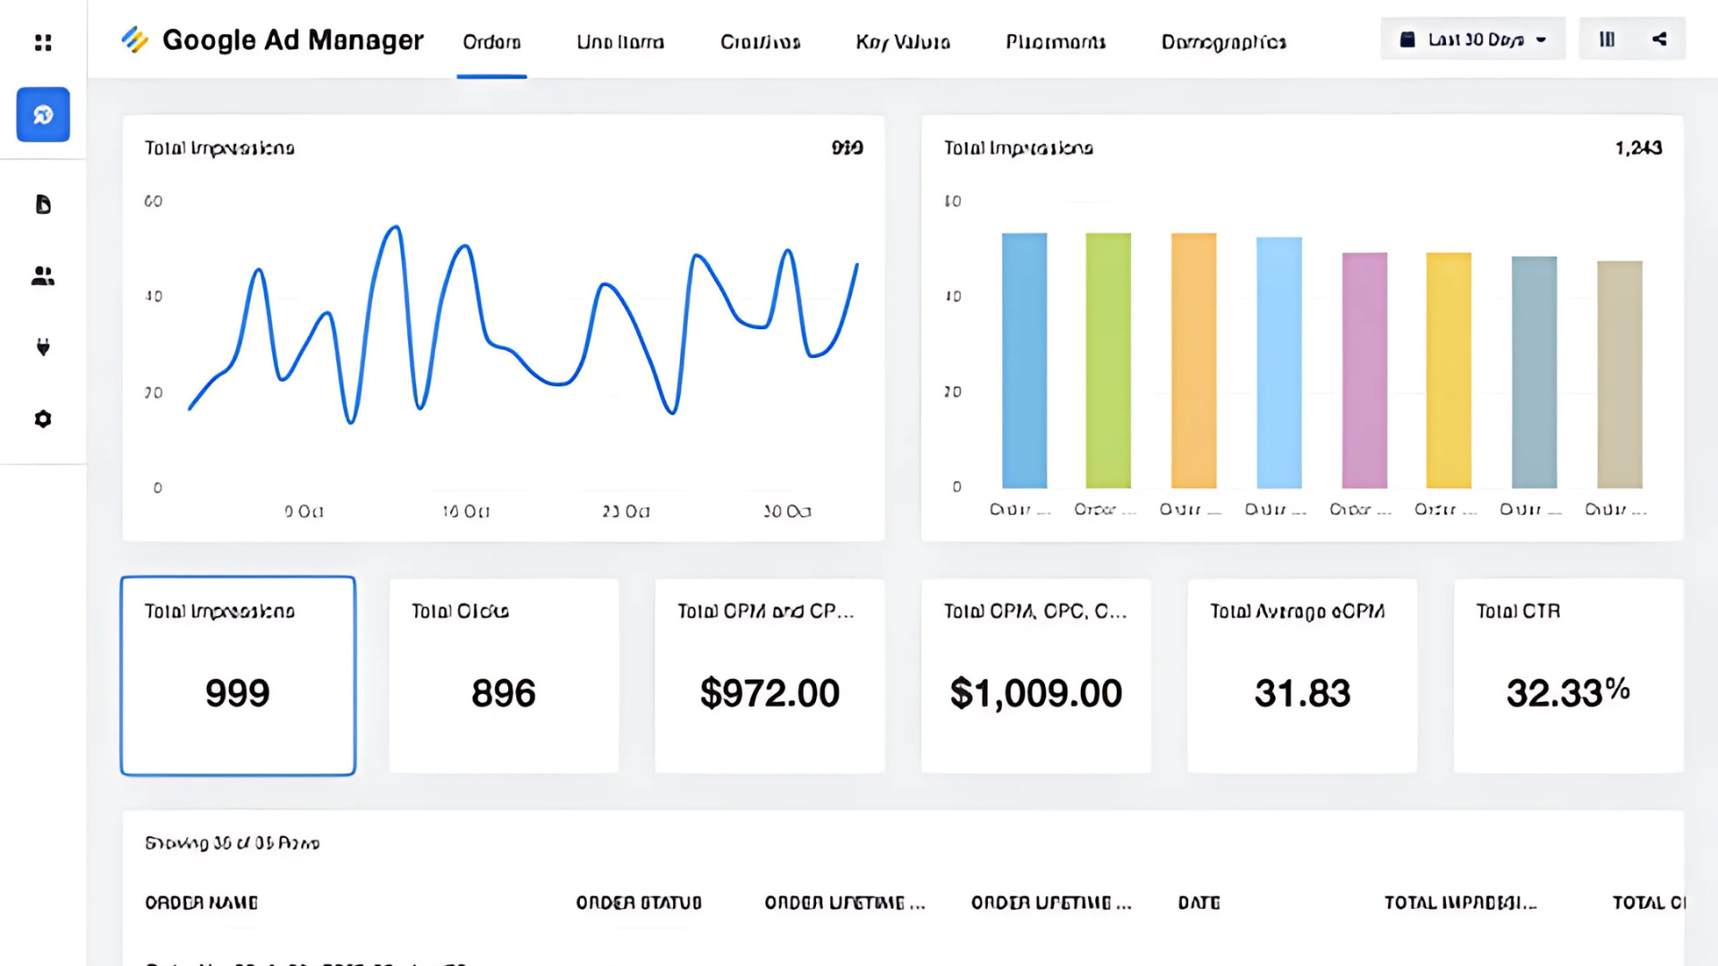Click the Google Ad Manager logo icon
Viewport: 1718px width, 966px height.
(134, 39)
